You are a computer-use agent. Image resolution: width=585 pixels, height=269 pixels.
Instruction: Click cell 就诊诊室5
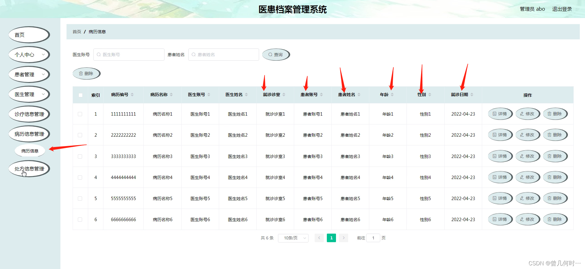(x=275, y=199)
